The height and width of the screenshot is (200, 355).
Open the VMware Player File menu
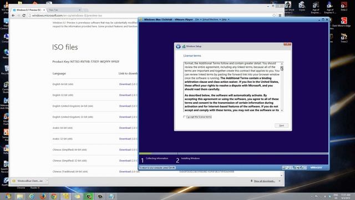click(x=198, y=19)
